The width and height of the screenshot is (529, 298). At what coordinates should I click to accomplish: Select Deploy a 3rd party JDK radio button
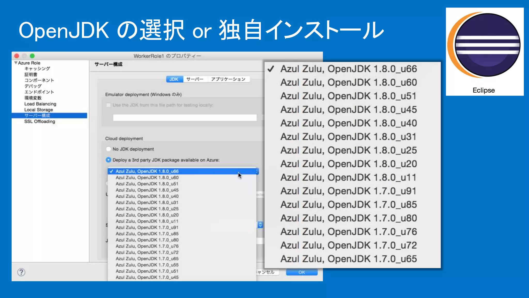pos(108,160)
